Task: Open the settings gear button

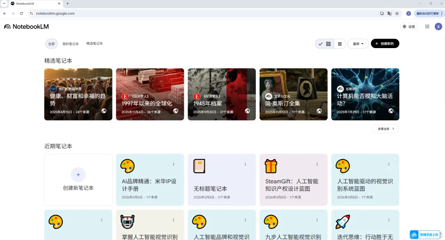Action: click(409, 27)
